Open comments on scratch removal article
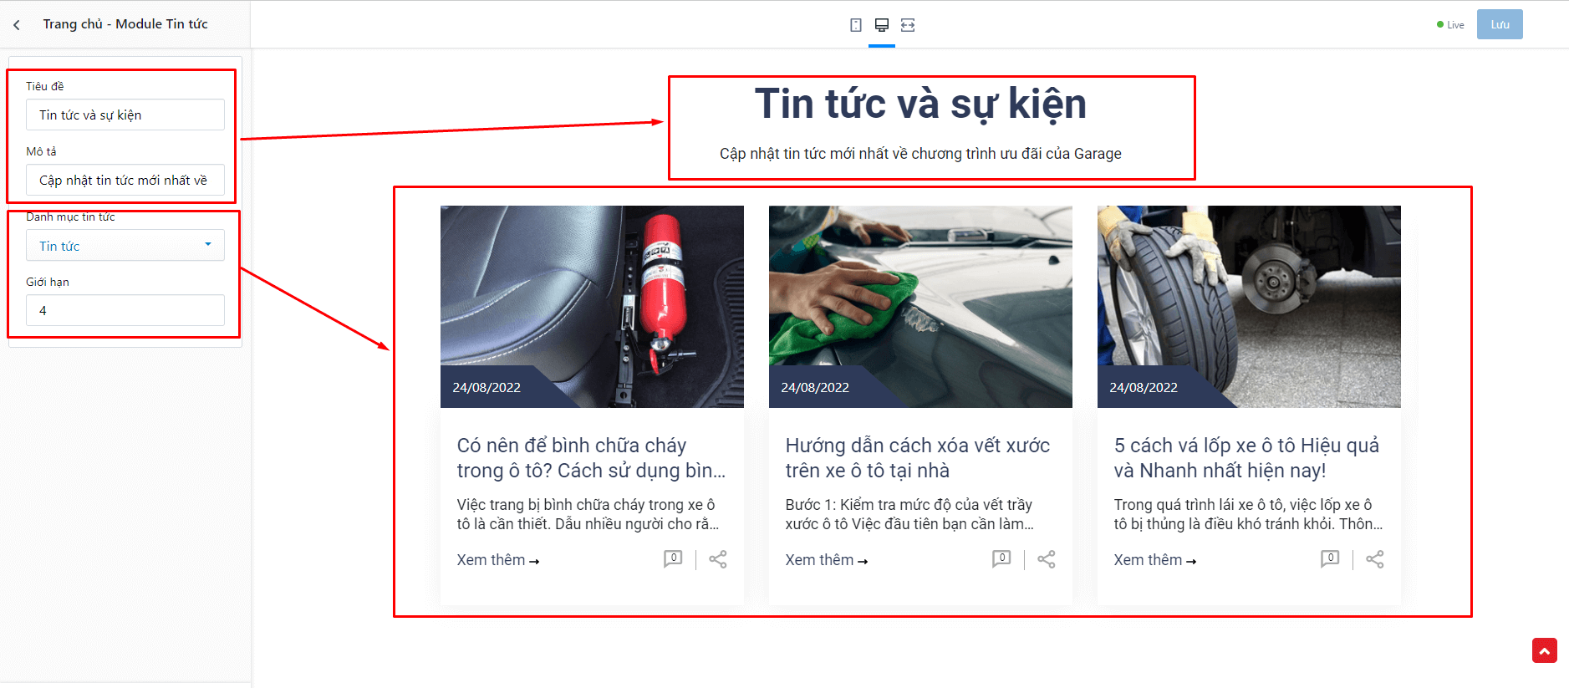Image resolution: width=1569 pixels, height=688 pixels. click(x=1001, y=558)
